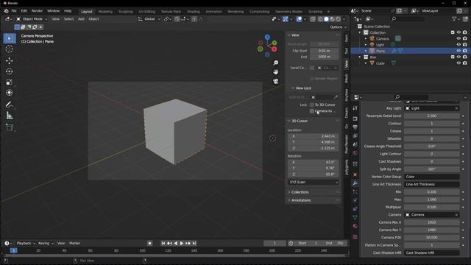Click the auto keying record button
The height and width of the screenshot is (265, 471).
click(149, 243)
